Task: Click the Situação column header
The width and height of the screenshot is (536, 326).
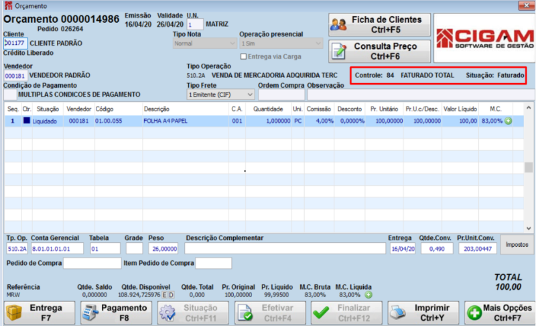Action: click(x=48, y=109)
